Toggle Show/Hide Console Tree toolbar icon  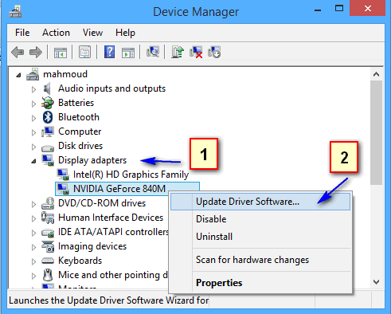click(x=61, y=52)
